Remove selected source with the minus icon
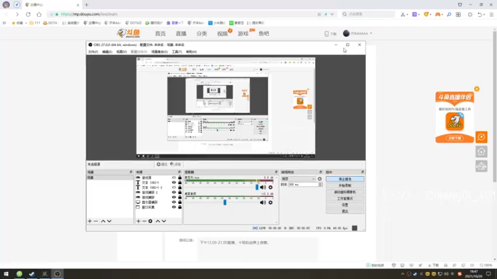 click(x=144, y=221)
